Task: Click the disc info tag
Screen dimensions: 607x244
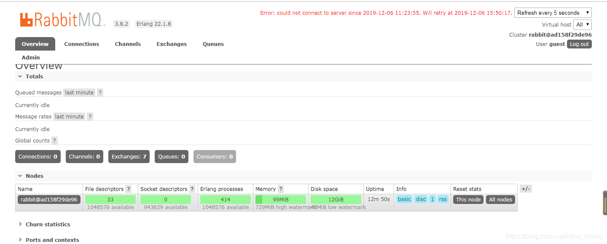Action: pyautogui.click(x=421, y=199)
